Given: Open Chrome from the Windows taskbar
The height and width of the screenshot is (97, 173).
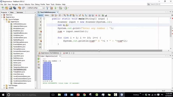Looking at the screenshot, I should click(x=84, y=95).
